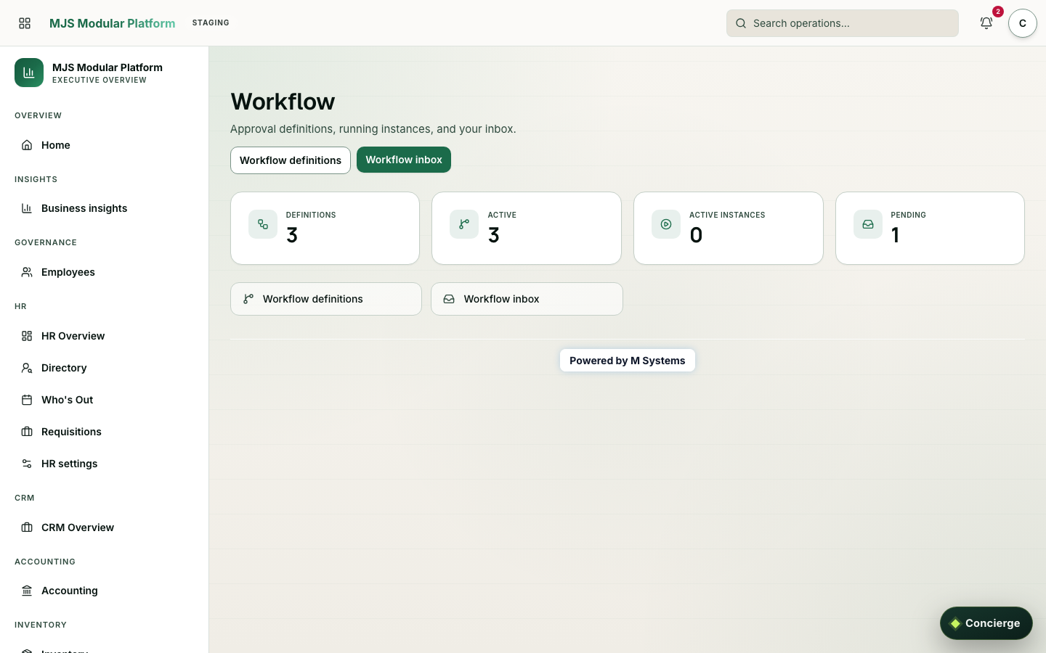Open Directory in sidebar
1046x653 pixels.
(x=104, y=368)
